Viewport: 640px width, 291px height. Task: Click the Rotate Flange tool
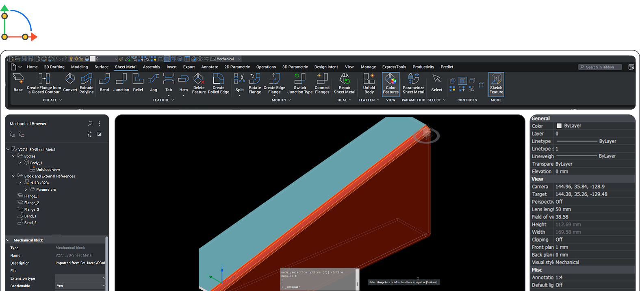(x=255, y=83)
